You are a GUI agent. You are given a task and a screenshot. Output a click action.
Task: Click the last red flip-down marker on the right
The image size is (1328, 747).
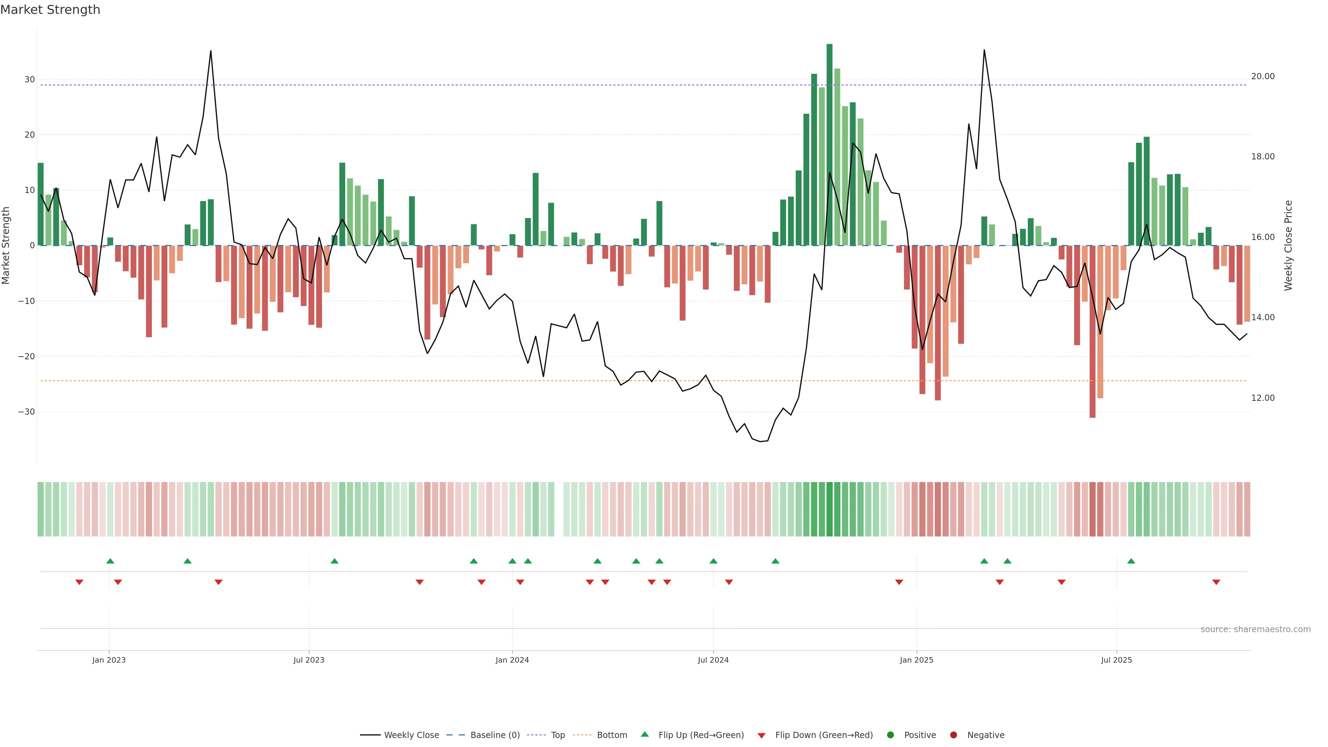click(x=1216, y=582)
